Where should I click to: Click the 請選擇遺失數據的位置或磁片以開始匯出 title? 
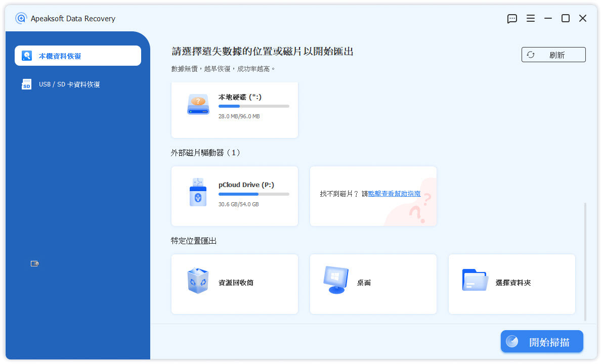click(x=262, y=52)
